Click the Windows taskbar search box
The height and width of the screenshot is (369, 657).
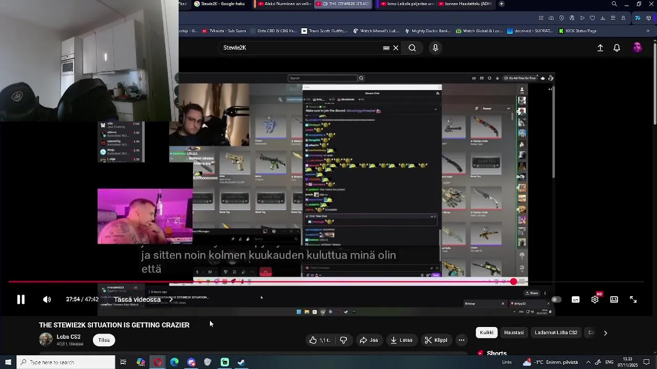click(66, 362)
